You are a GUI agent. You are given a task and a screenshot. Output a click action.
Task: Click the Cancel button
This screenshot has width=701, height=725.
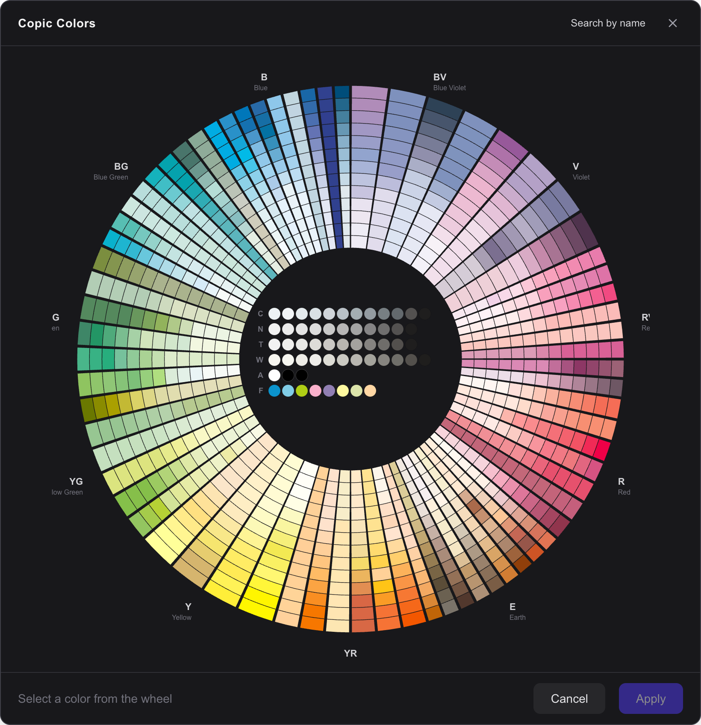click(x=569, y=698)
